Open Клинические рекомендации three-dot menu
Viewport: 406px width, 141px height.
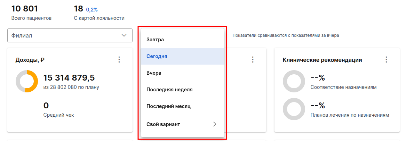click(x=386, y=60)
